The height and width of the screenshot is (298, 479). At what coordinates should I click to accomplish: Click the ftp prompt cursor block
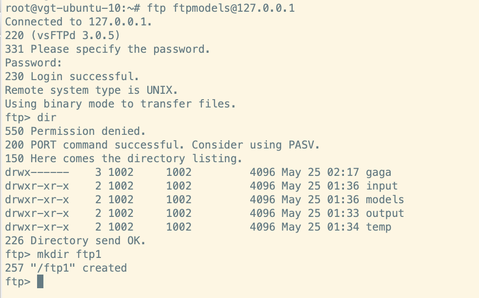(40, 282)
